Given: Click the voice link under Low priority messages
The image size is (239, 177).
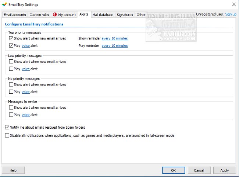Looking at the screenshot, I should pyautogui.click(x=26, y=69).
